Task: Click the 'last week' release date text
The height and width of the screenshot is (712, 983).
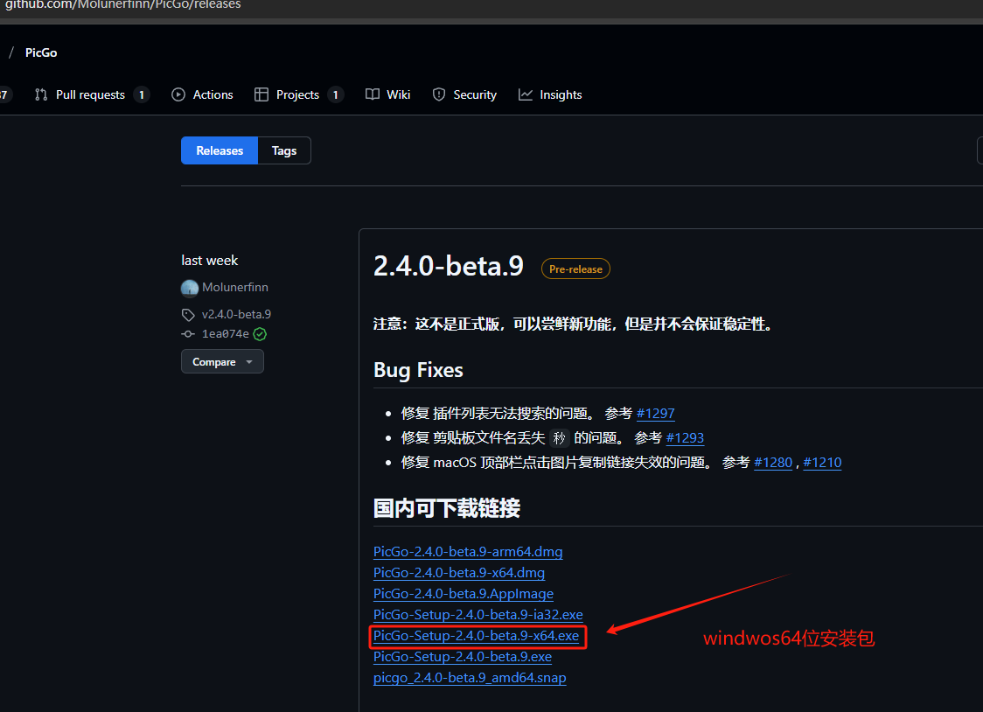Action: (209, 260)
